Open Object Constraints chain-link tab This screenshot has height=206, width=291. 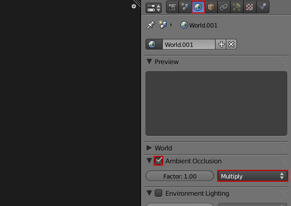tap(224, 7)
